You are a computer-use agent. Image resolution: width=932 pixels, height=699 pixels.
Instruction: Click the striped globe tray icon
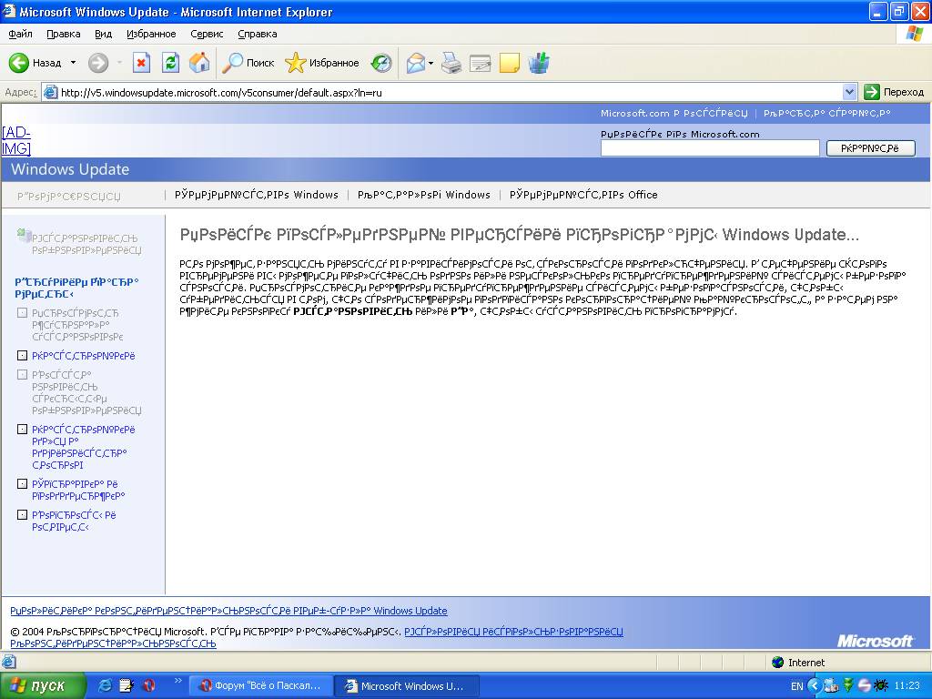coord(865,686)
